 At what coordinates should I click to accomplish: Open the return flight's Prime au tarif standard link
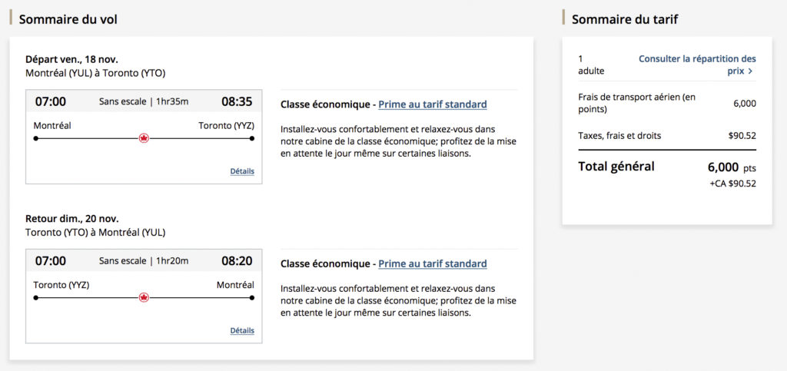(433, 263)
